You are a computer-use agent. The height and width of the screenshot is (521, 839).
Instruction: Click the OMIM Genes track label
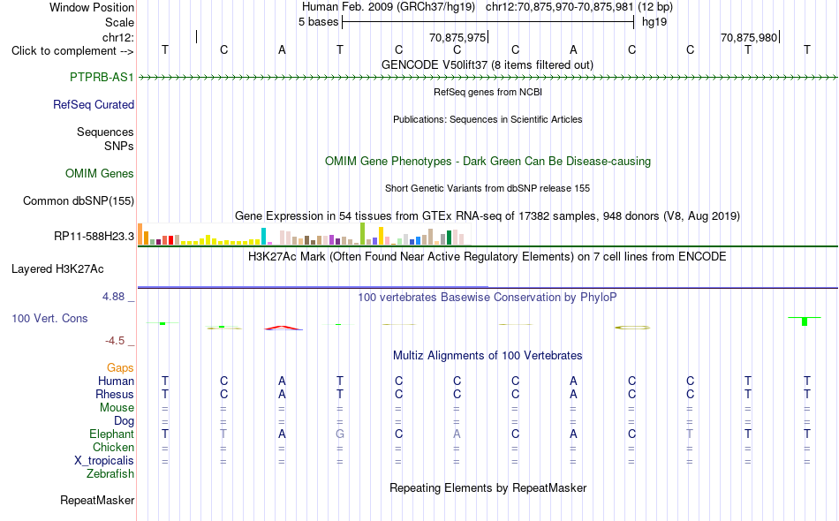coord(100,173)
